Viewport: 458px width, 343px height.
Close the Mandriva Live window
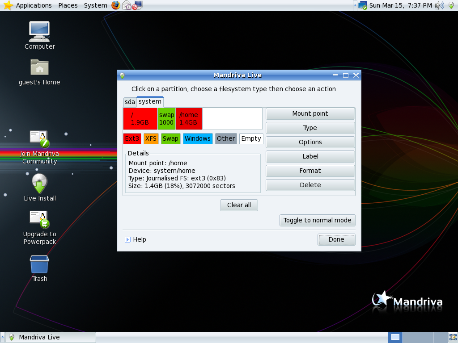click(x=356, y=75)
